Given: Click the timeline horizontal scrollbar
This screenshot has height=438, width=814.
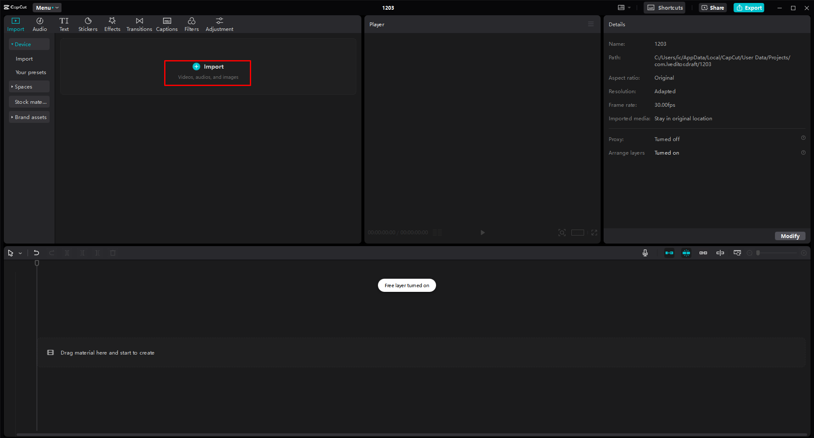Looking at the screenshot, I should [x=412, y=435].
